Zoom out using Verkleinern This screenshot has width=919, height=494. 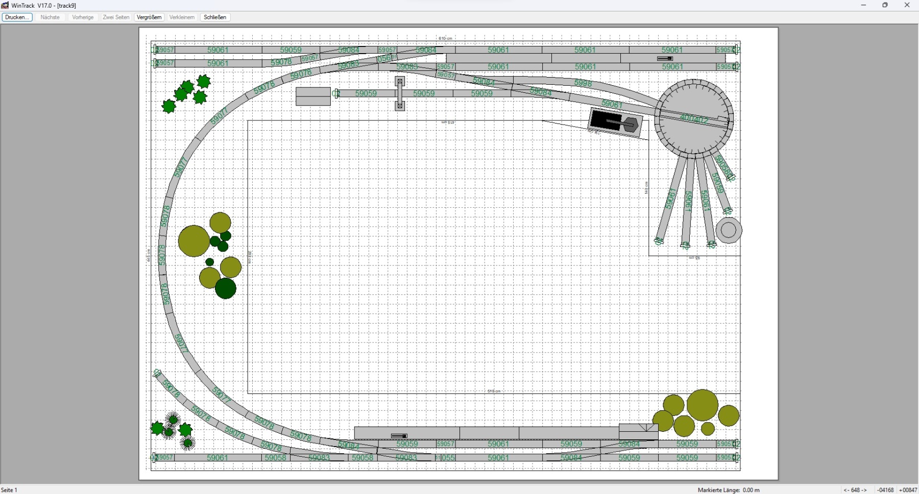[182, 17]
